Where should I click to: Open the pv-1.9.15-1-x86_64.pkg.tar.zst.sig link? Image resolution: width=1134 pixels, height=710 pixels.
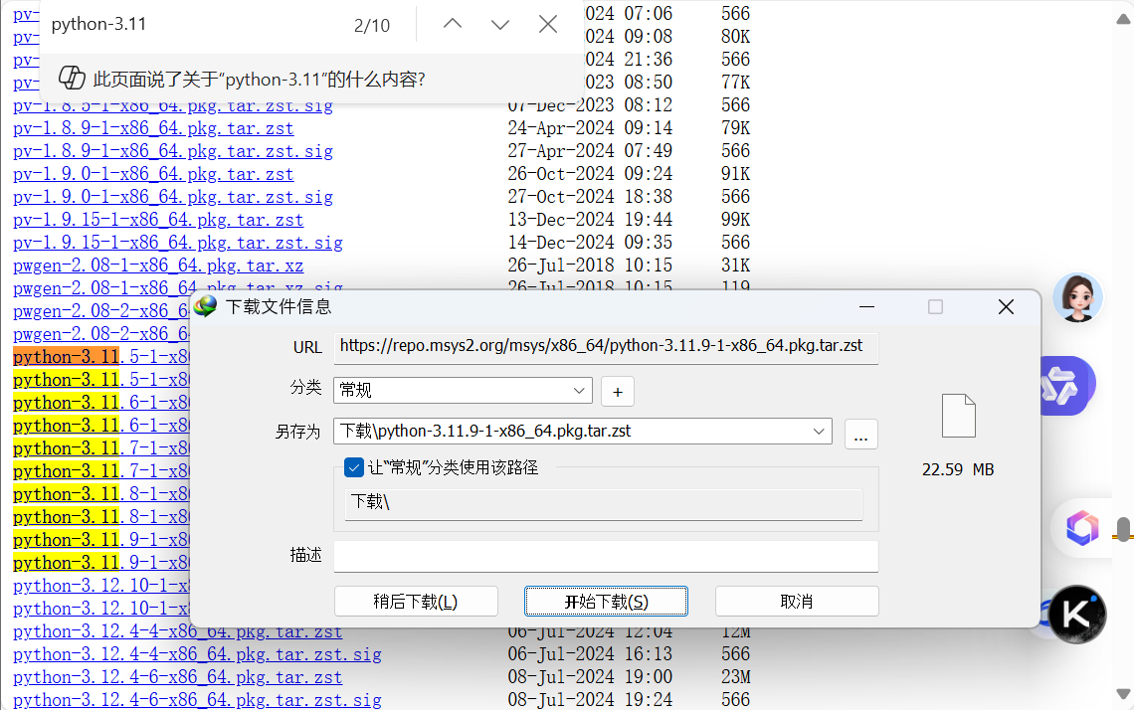pyautogui.click(x=178, y=243)
